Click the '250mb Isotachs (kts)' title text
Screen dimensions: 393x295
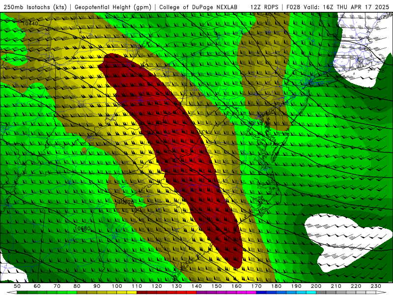[35, 7]
